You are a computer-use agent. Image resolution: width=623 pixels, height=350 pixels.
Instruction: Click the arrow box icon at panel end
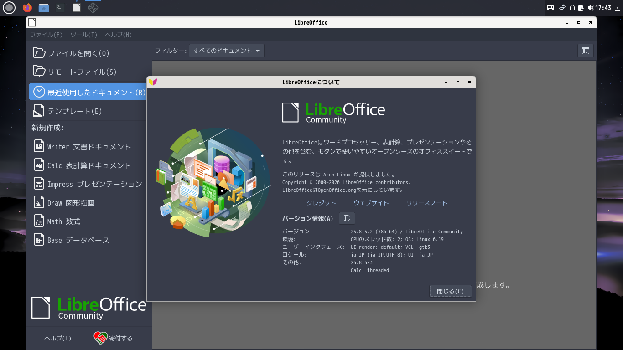pyautogui.click(x=618, y=8)
